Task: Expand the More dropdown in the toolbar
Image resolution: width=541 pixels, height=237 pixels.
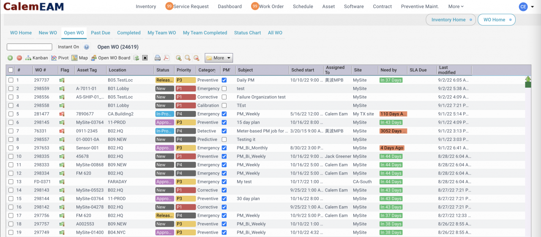Action: click(x=219, y=58)
